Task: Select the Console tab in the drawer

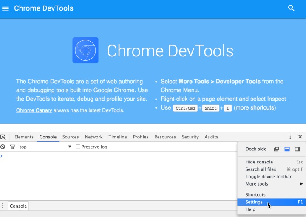Action: (18, 206)
